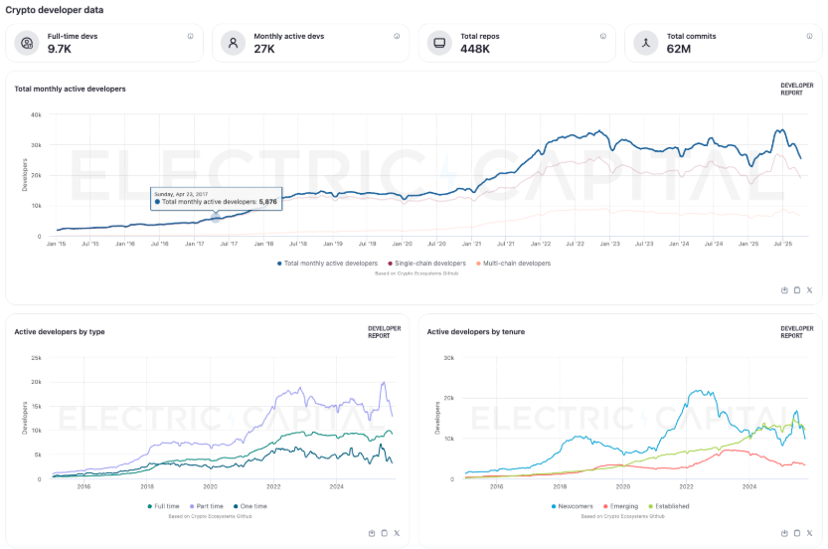The image size is (828, 549).
Task: Open info tooltip for Total commits card
Action: [809, 36]
